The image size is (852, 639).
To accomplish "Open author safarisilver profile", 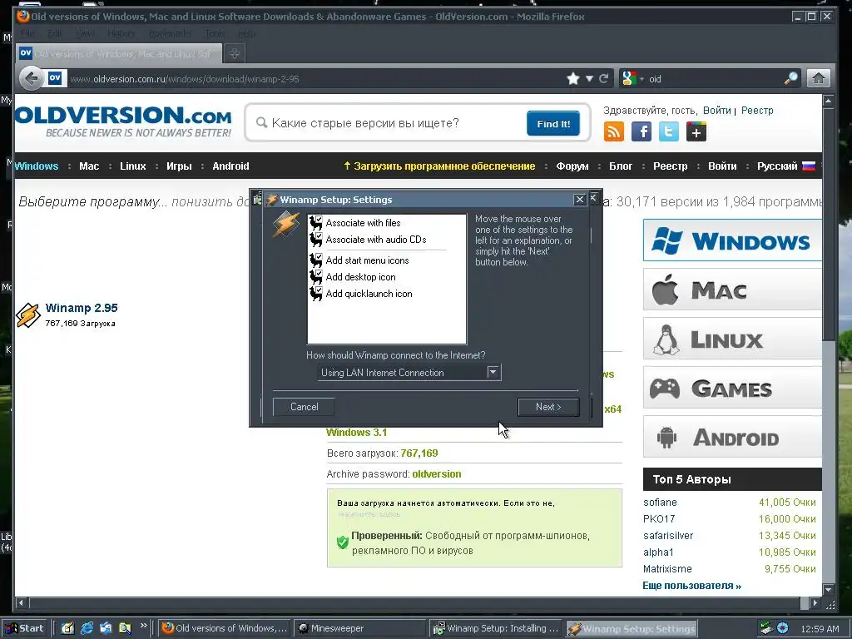I will 668,536.
